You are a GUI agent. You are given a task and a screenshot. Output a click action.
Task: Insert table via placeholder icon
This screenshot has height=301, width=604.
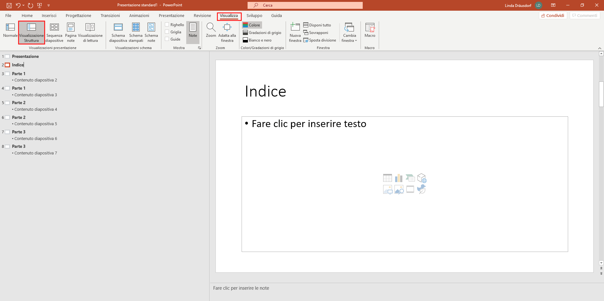pyautogui.click(x=388, y=178)
